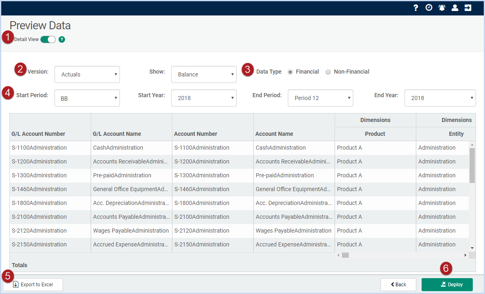
Task: Click Account Name cell Pre-paidAdministration
Action: 294,176
